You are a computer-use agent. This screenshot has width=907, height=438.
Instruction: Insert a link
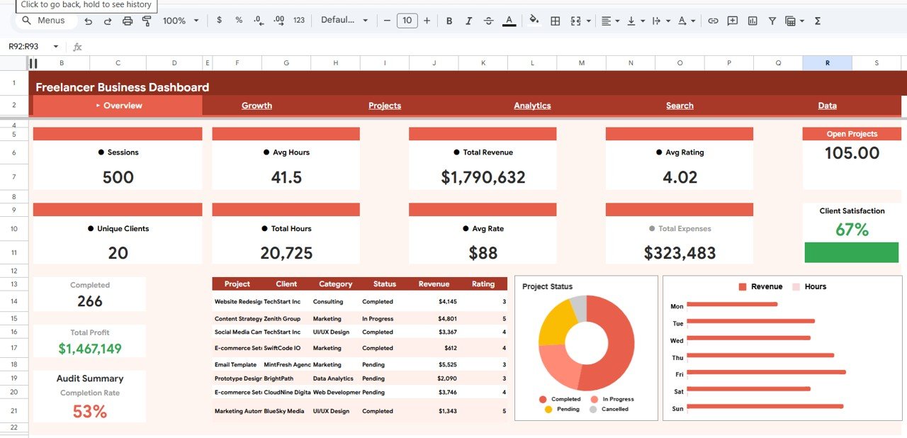713,21
